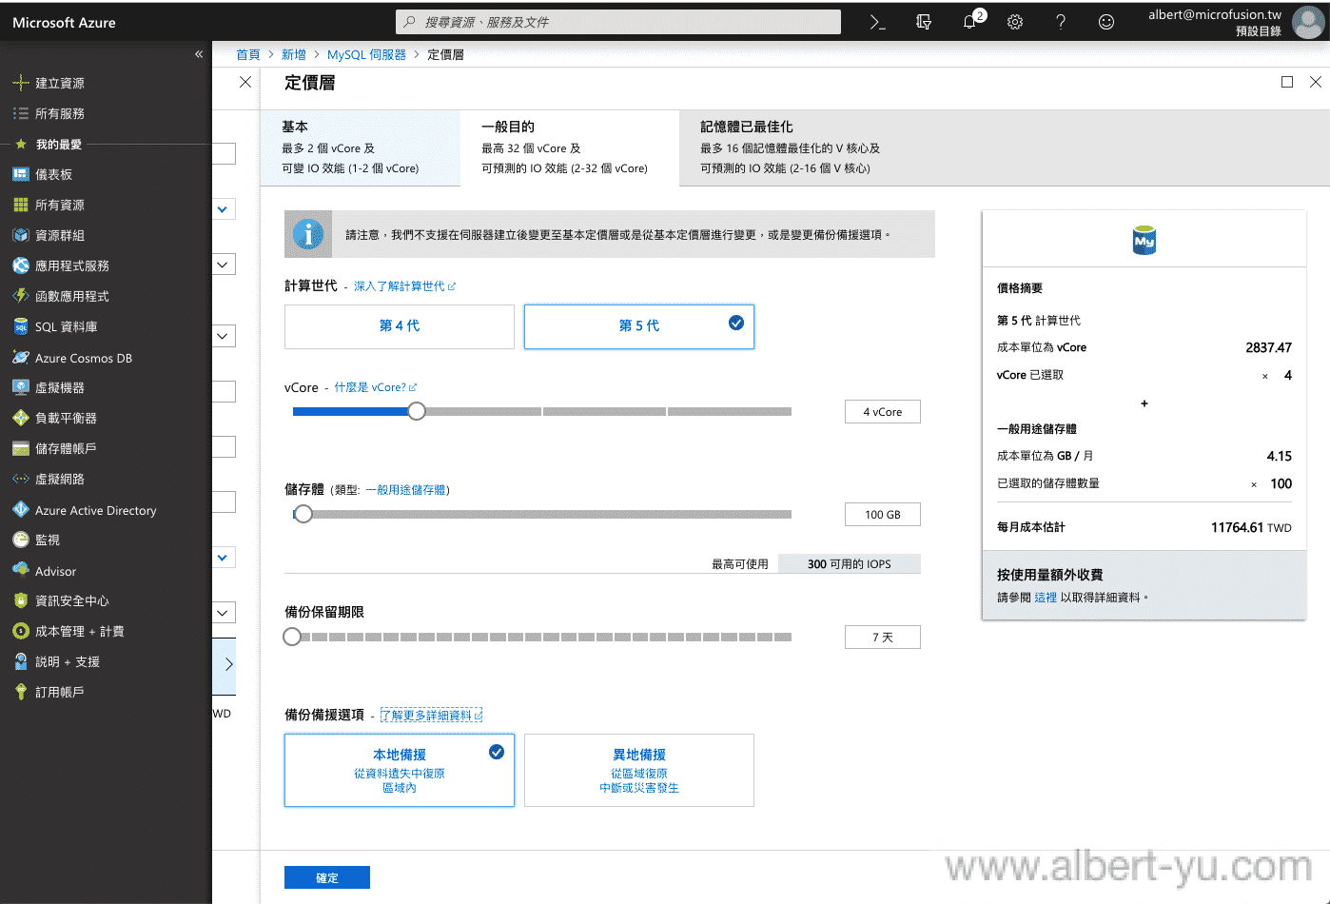Click the top search resources field

(618, 22)
